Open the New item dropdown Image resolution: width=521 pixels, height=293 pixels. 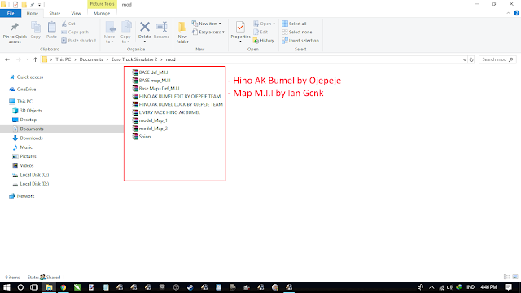[x=206, y=24]
